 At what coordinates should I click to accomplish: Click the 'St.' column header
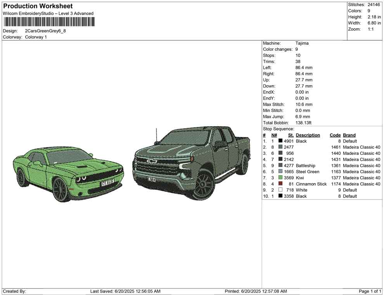291,135
